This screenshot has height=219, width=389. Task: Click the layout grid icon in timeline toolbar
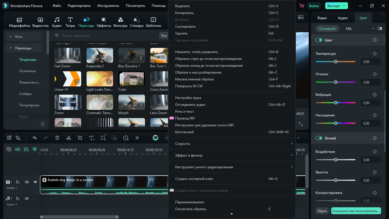click(x=9, y=138)
